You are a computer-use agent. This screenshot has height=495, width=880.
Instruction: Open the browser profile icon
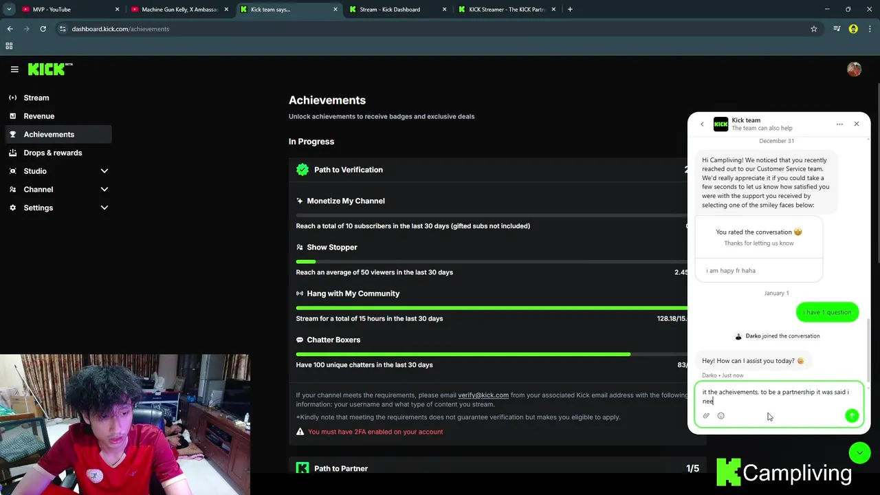pyautogui.click(x=853, y=29)
